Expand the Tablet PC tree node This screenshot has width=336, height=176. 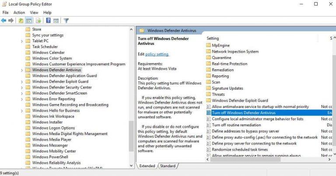22,41
